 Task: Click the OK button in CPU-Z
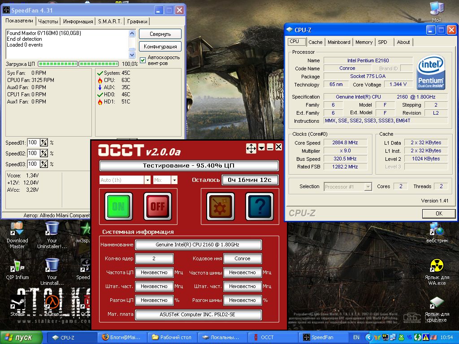click(x=439, y=214)
